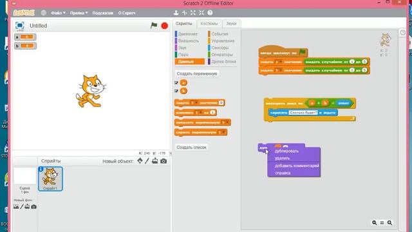
Task: Click the ответ reporter in the repeat block
Action: (x=343, y=103)
